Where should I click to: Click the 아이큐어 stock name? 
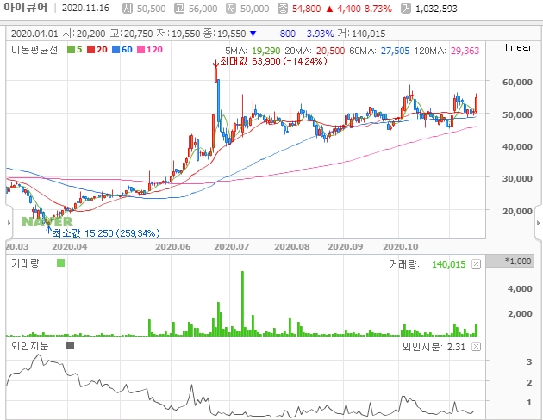tap(26, 8)
